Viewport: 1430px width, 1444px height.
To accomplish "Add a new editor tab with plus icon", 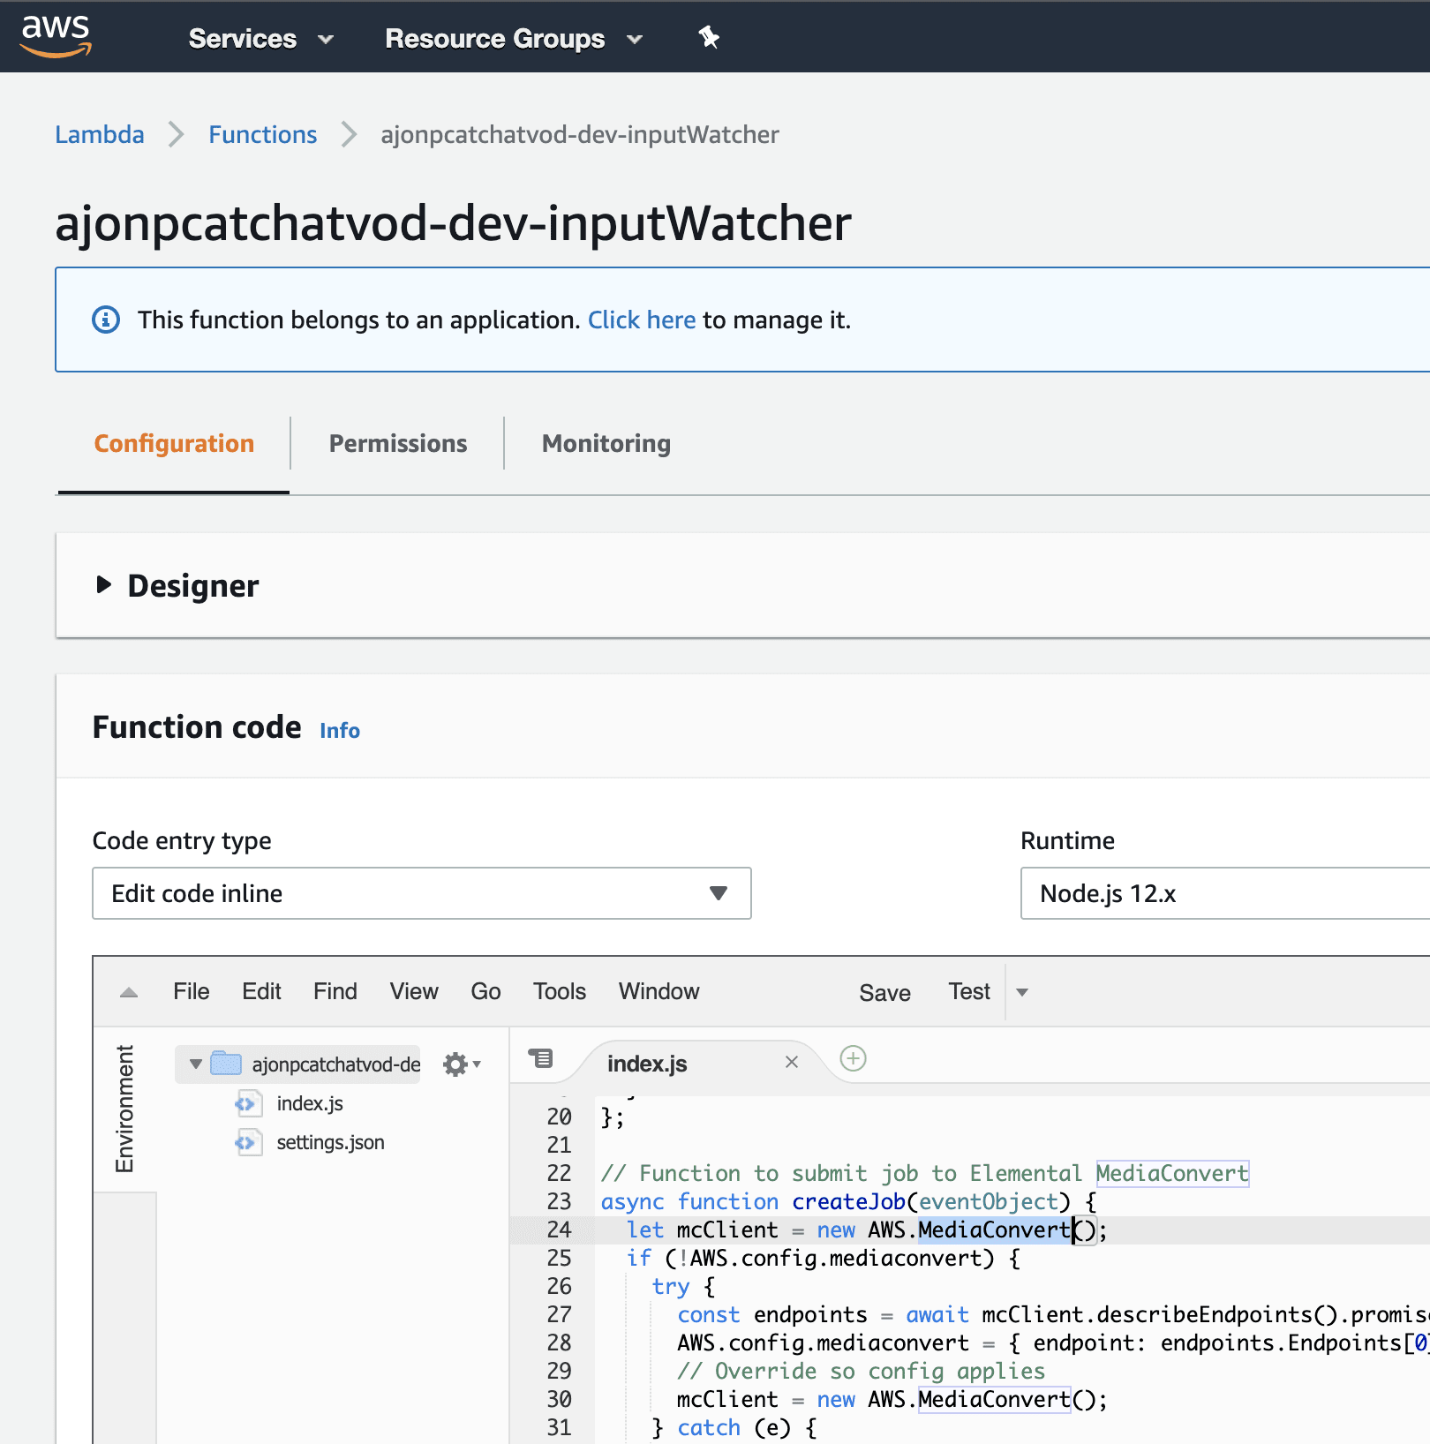I will (x=853, y=1057).
